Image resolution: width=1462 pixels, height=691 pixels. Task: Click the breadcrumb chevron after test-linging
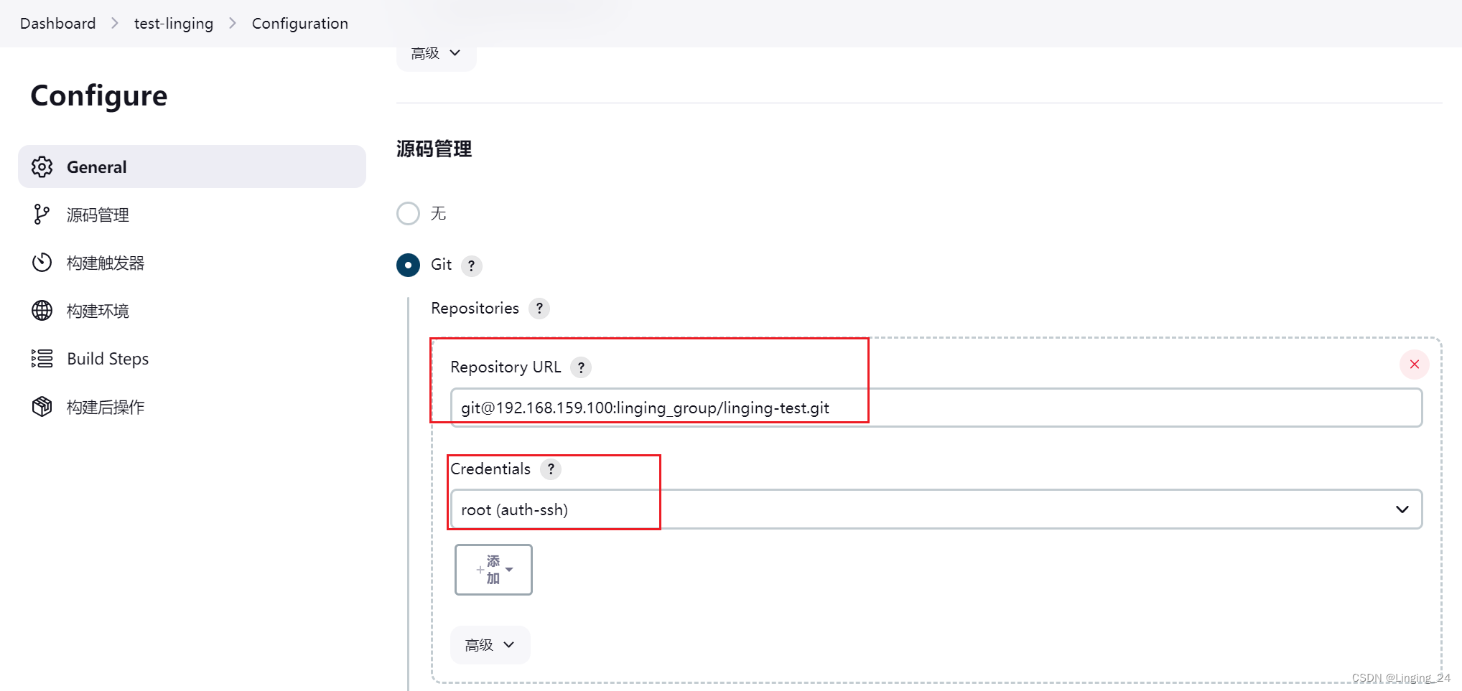pyautogui.click(x=233, y=23)
